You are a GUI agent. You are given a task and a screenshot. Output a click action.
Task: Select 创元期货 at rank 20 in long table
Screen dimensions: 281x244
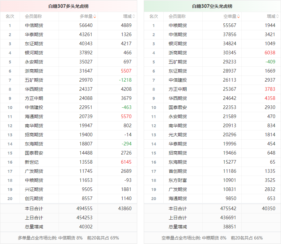[34, 198]
